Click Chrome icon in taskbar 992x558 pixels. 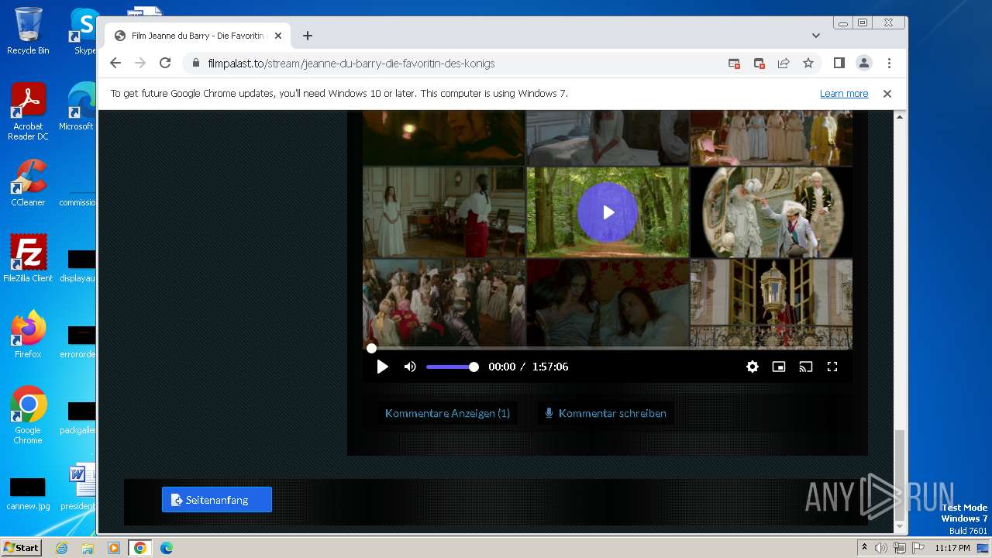(140, 548)
